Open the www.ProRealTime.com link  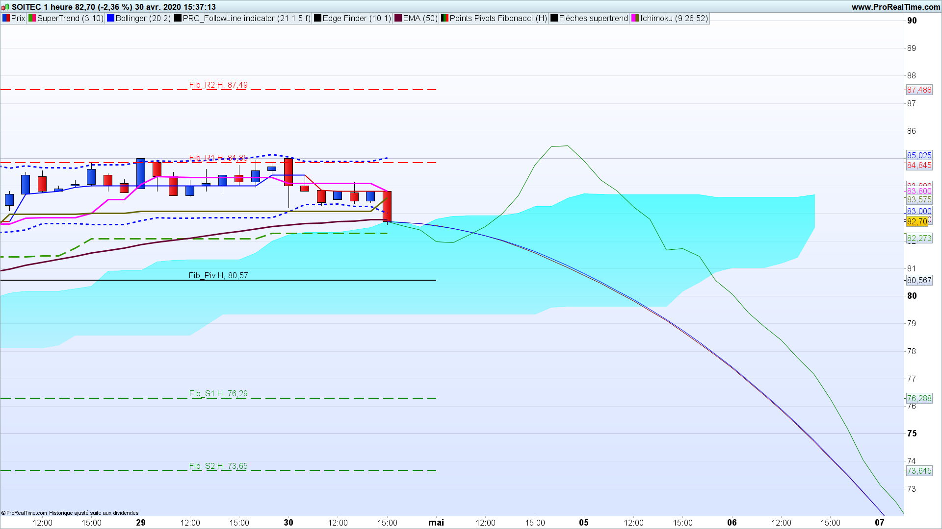coord(896,7)
